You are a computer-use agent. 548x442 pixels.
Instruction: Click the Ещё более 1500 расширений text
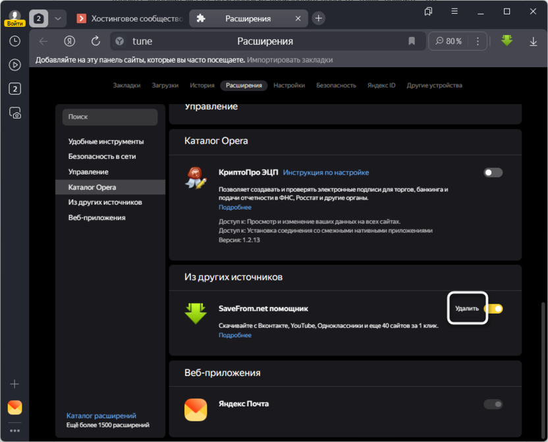point(107,426)
